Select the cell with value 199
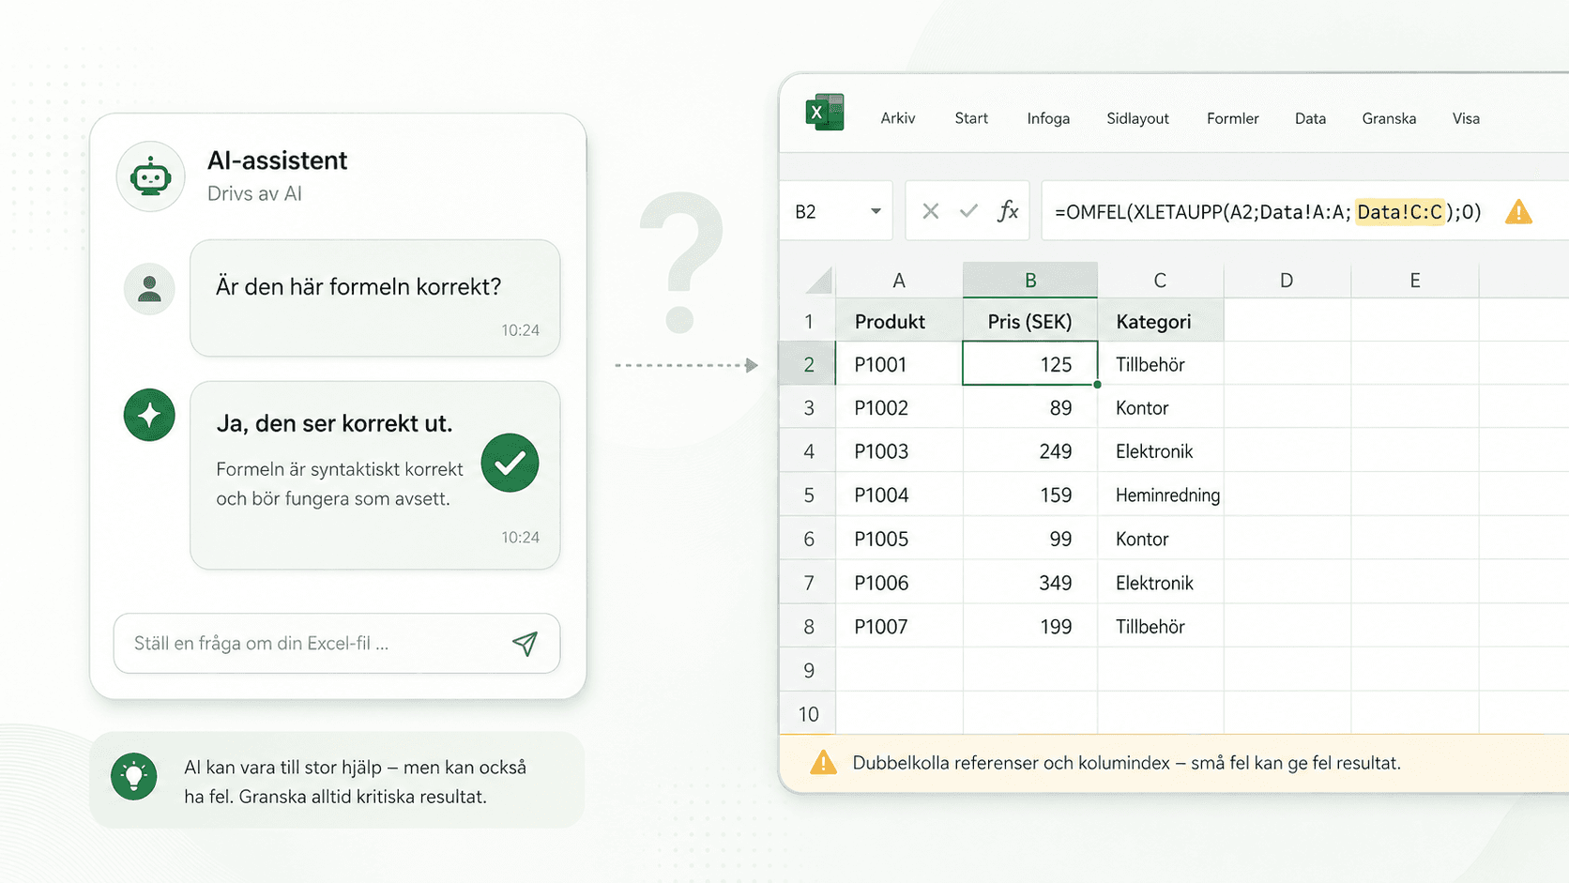Image resolution: width=1569 pixels, height=883 pixels. click(x=1030, y=626)
